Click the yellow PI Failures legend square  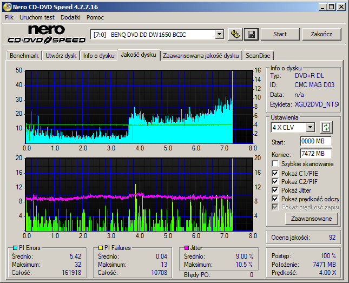pos(101,248)
